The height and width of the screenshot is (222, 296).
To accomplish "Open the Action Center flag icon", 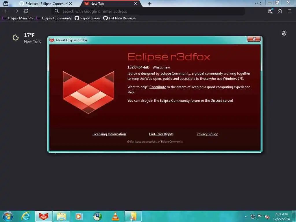I will point(260,216).
